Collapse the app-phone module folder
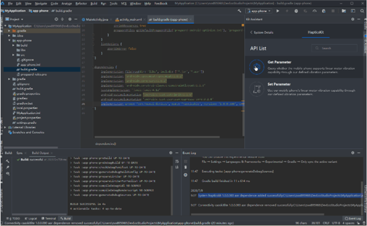 tap(9, 40)
